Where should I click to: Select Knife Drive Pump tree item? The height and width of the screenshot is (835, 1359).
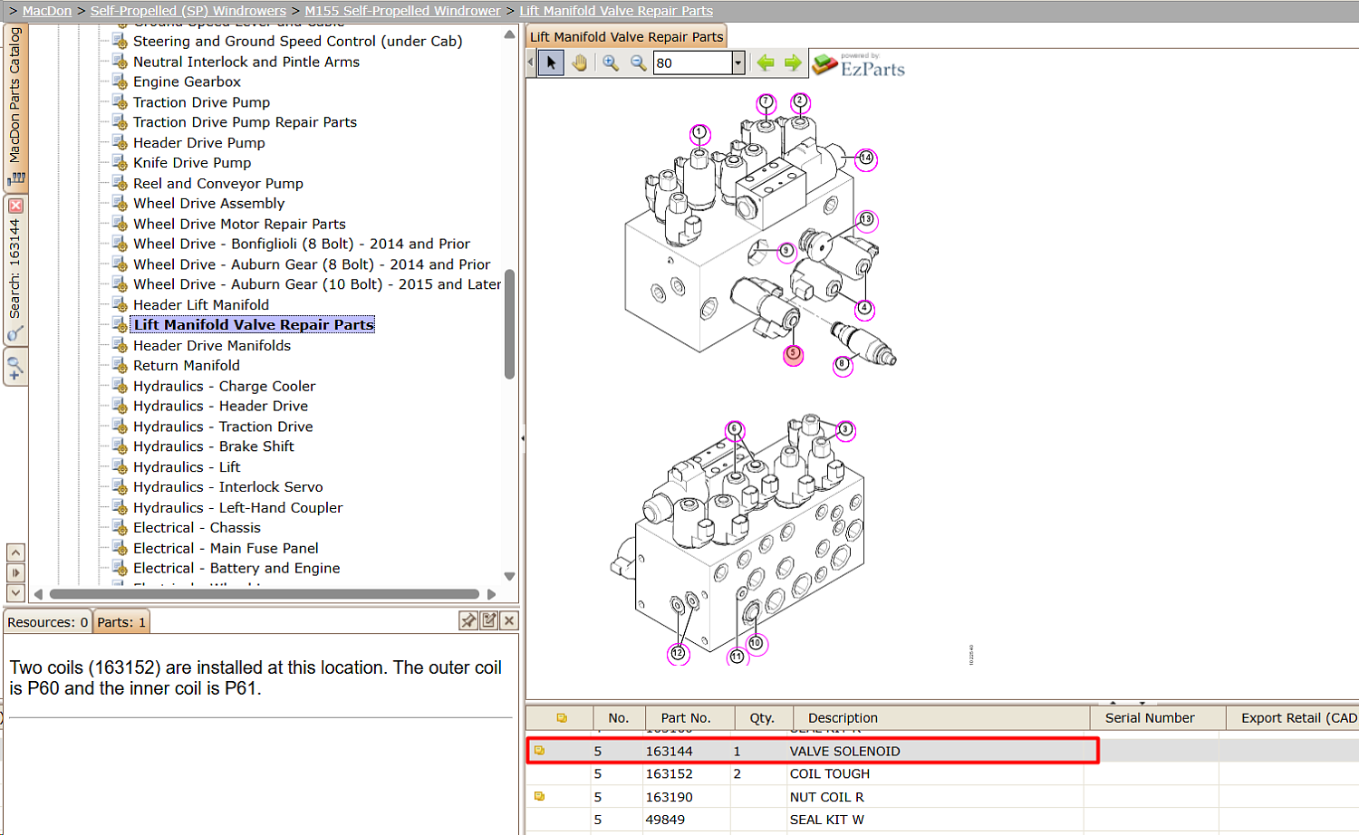pos(192,163)
